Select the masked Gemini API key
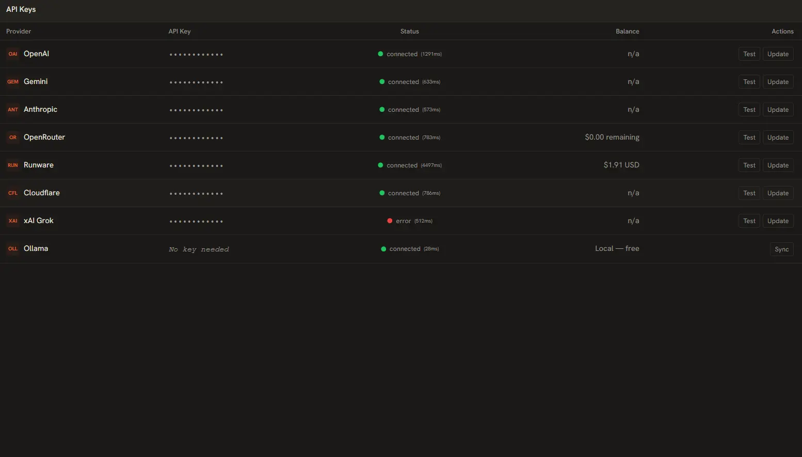 pos(196,82)
